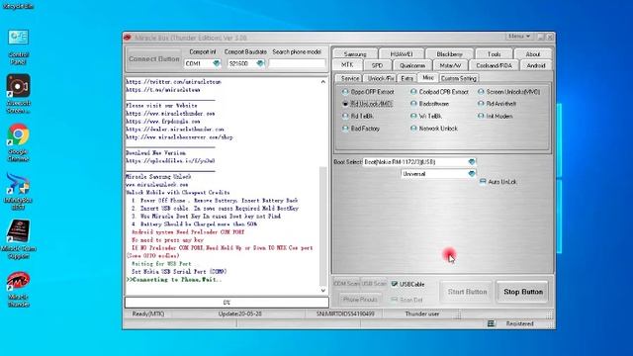Switch to the Android tab
The height and width of the screenshot is (356, 633).
click(x=536, y=65)
